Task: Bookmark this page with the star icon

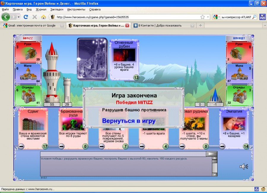Action: tap(202, 17)
